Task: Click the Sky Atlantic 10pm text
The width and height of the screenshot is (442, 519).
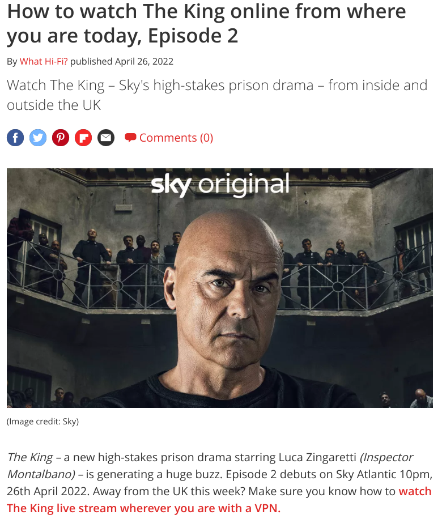Action: click(384, 474)
